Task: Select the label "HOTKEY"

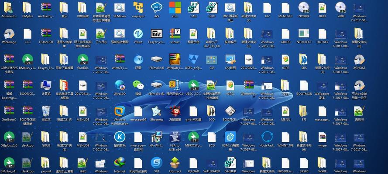Action: tap(323, 42)
